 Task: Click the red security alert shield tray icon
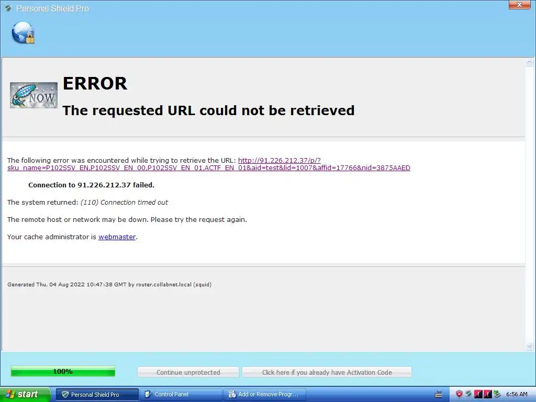(x=459, y=394)
